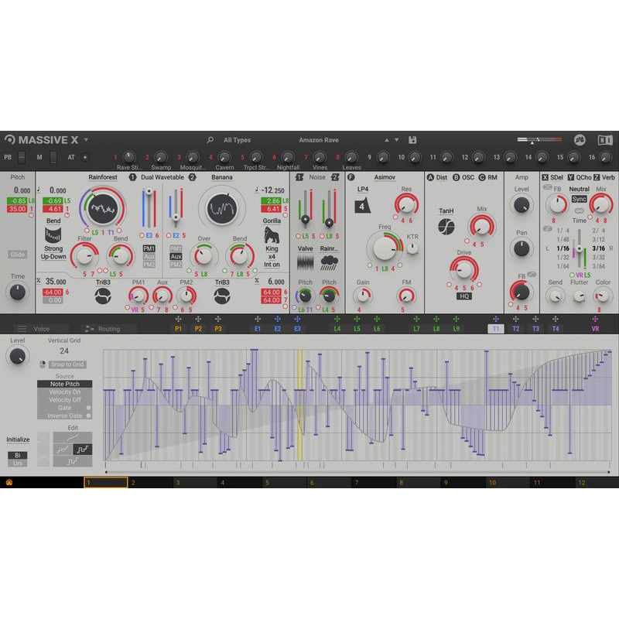Click the LP4 filter slope icon
619x619 pixels.
pyautogui.click(x=362, y=206)
